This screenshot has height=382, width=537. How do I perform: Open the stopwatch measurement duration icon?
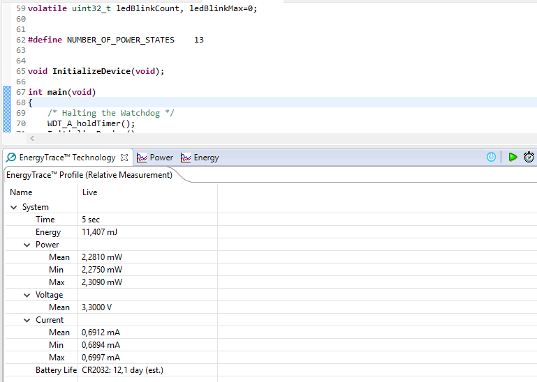[529, 157]
